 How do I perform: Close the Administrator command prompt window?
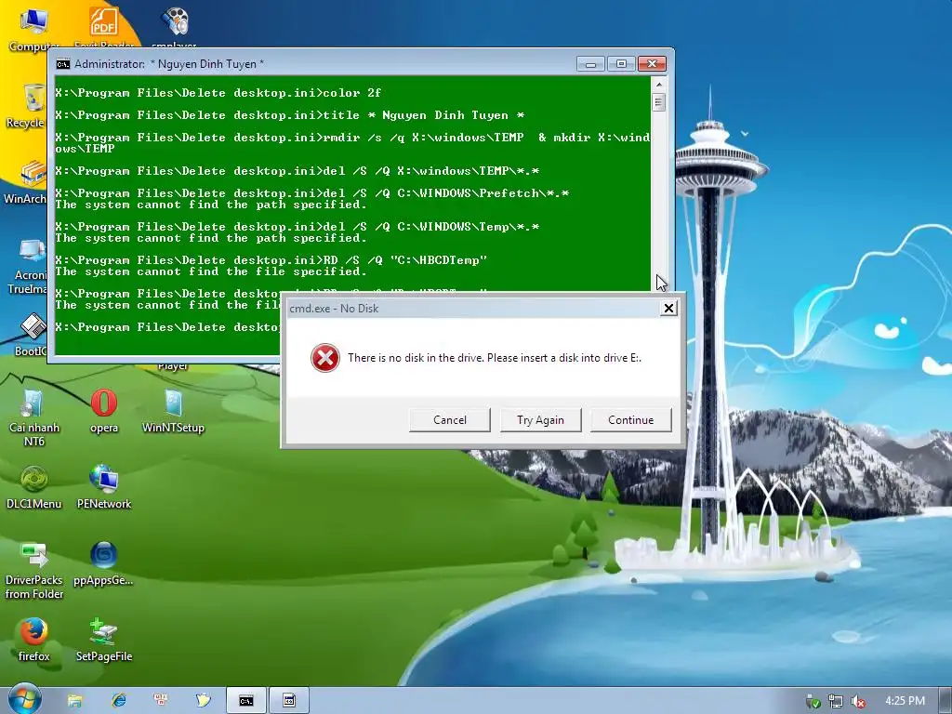(652, 64)
